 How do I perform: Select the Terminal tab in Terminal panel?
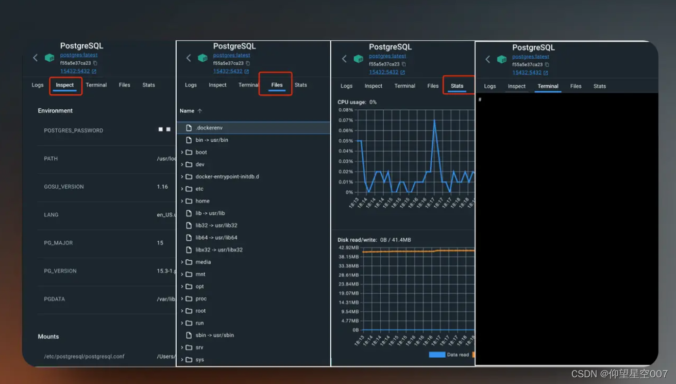[x=548, y=86]
